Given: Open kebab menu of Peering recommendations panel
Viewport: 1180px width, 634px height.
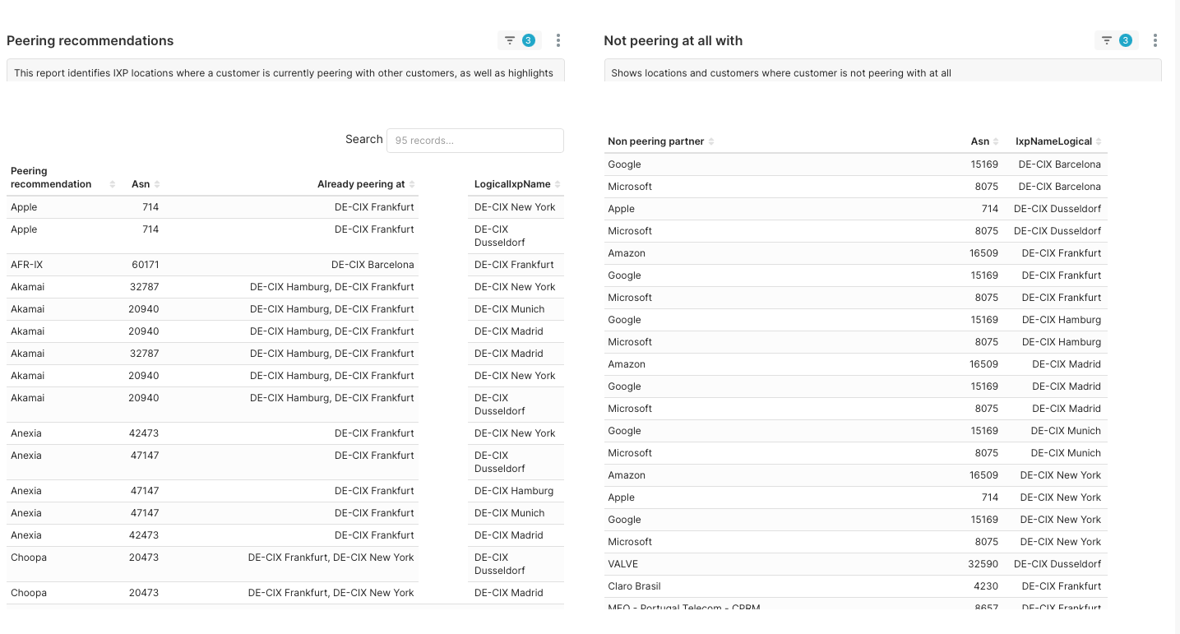Looking at the screenshot, I should (x=558, y=40).
